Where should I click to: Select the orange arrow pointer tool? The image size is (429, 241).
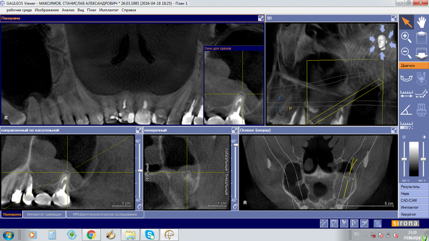tap(406, 22)
